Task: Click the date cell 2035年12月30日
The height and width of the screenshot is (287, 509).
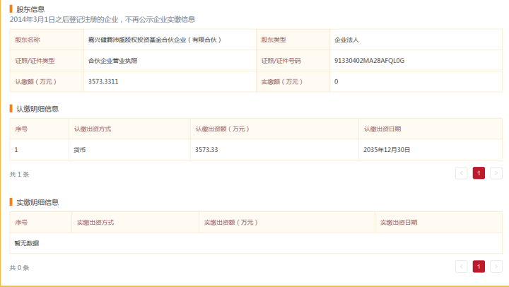Action: [x=386, y=150]
